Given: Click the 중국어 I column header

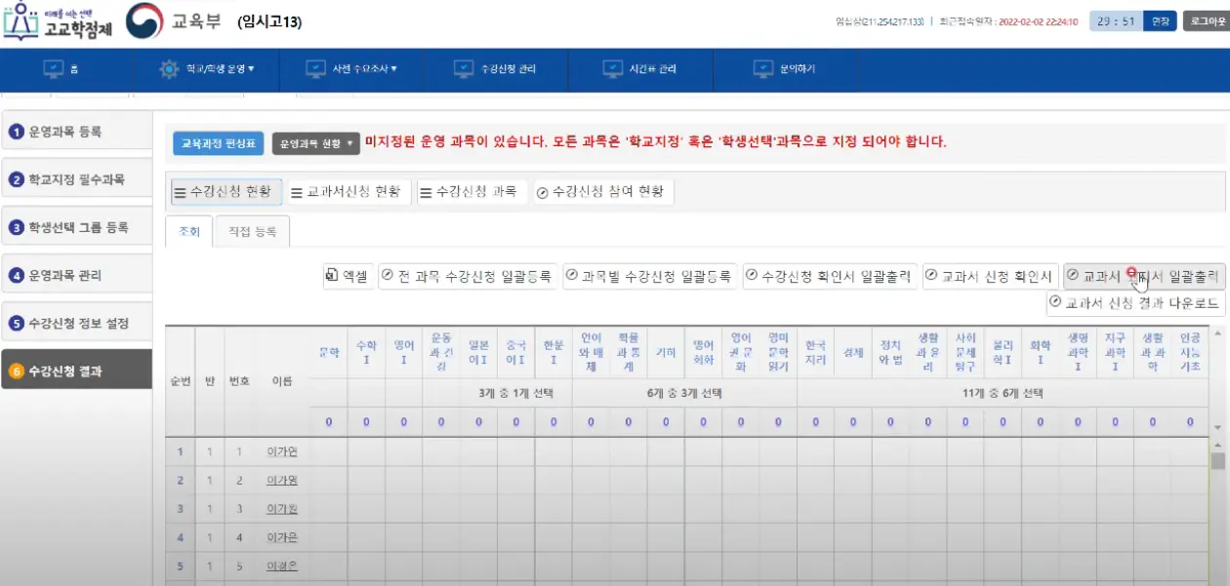Looking at the screenshot, I should click(515, 352).
